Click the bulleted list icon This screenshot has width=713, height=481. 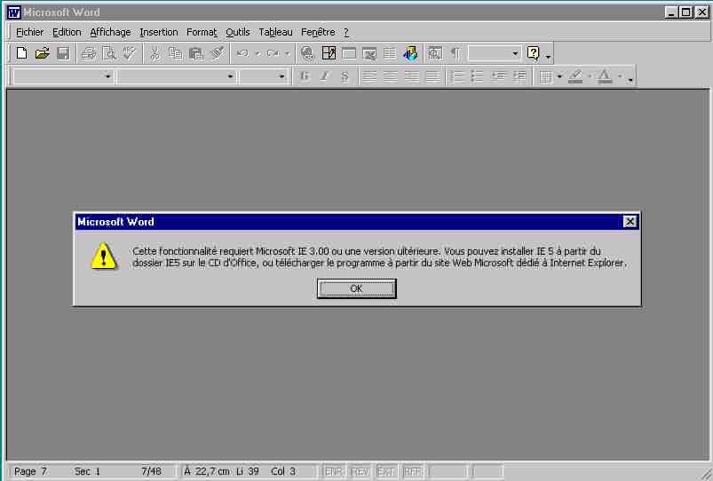tap(477, 77)
